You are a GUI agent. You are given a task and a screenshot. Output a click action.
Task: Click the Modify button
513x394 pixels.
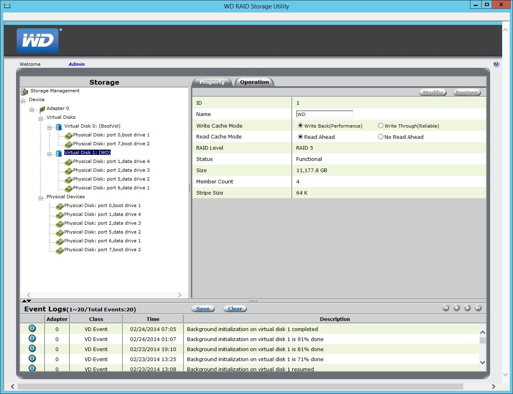click(x=433, y=92)
